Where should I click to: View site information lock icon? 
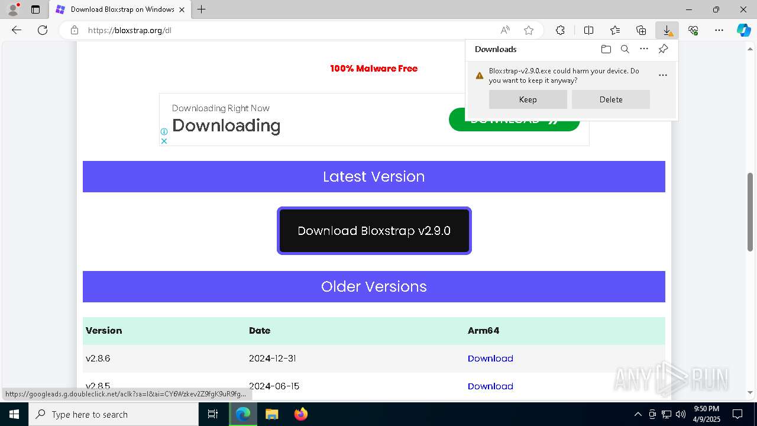pyautogui.click(x=75, y=30)
